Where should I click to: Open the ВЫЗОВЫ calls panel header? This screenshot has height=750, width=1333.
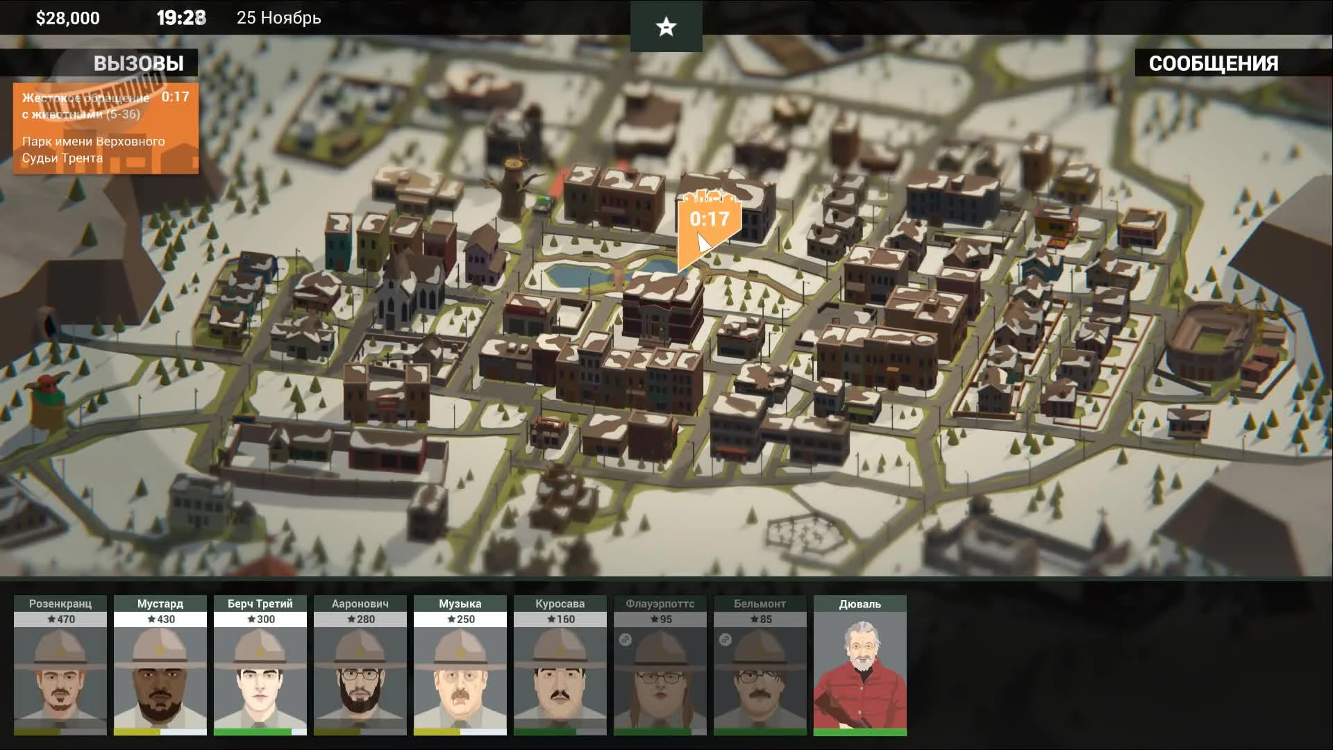click(x=138, y=63)
